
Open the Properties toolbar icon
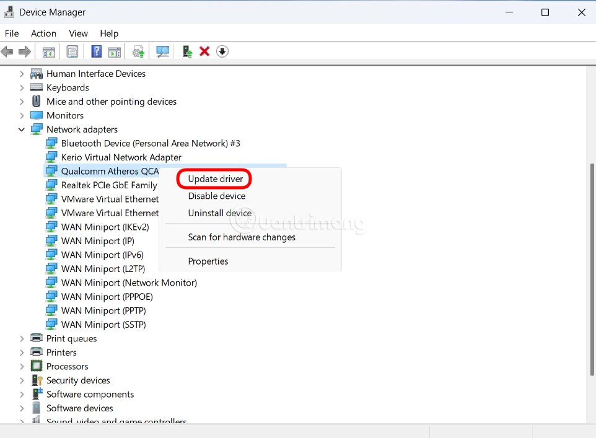[x=72, y=51]
